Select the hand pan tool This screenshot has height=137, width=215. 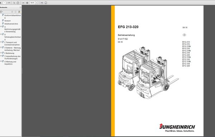pyautogui.click(x=18, y=3)
